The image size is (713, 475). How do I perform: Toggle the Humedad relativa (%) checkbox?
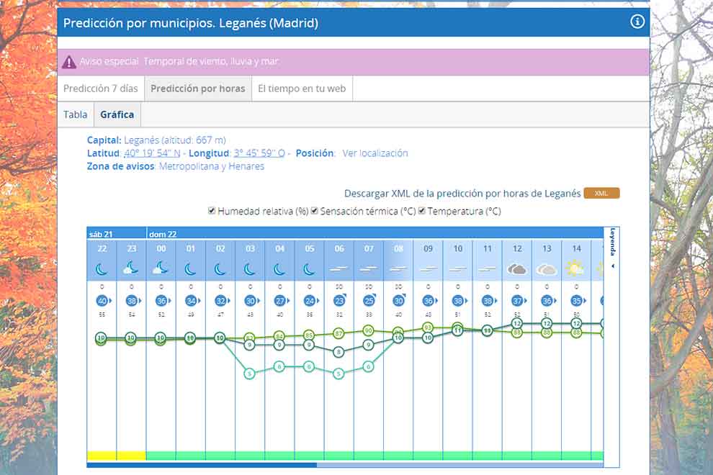point(212,212)
